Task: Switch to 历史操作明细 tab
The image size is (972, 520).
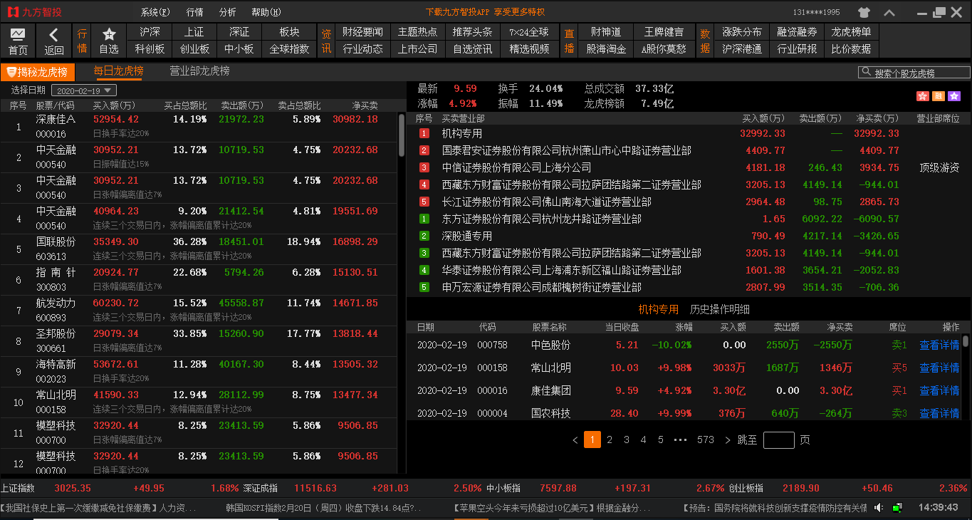Action: point(719,309)
